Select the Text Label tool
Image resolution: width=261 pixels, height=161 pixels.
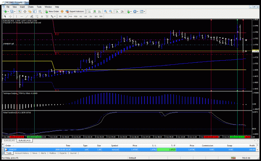[47, 16]
